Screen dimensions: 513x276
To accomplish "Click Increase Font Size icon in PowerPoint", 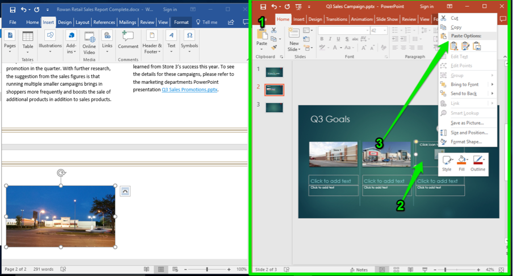I will pos(364,48).
